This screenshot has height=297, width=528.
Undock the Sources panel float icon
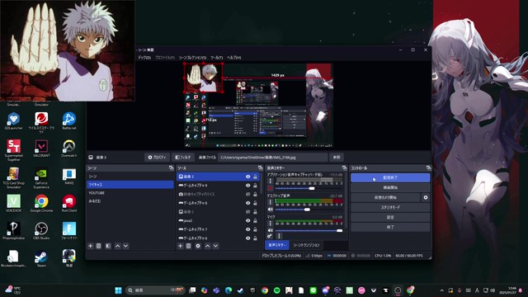coord(261,168)
